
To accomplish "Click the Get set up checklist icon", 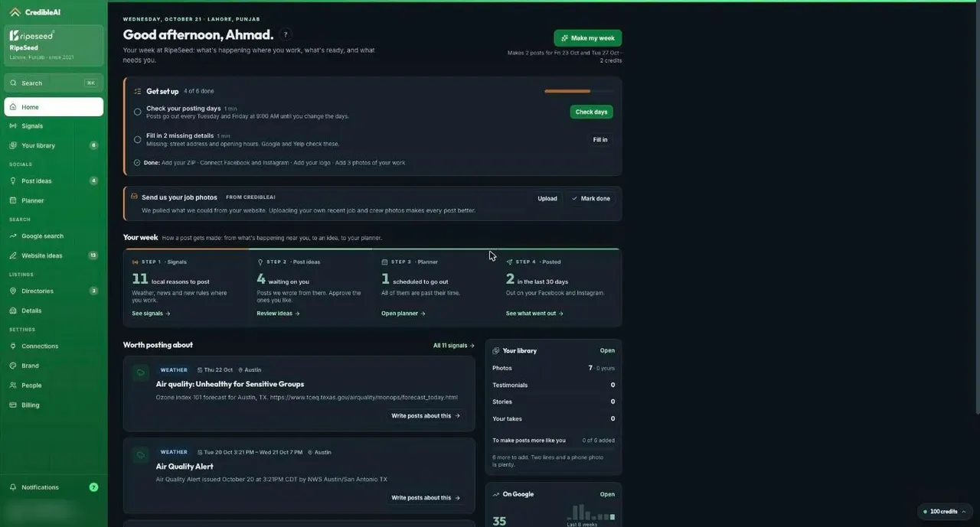I will tap(138, 91).
